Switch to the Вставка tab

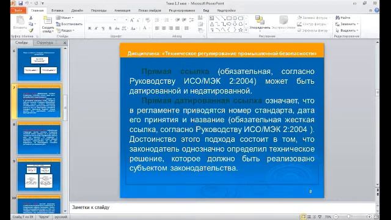(x=57, y=10)
